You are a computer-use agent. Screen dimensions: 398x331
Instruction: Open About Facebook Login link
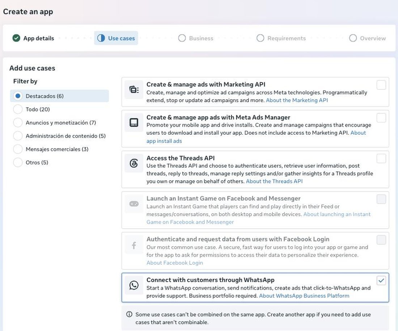[x=175, y=263]
